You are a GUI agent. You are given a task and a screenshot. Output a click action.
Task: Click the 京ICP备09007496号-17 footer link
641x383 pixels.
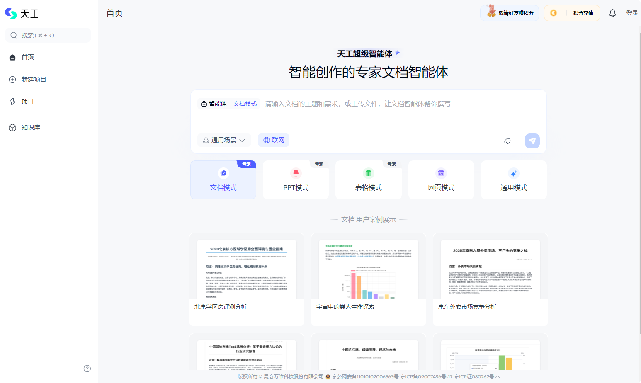tap(426, 377)
